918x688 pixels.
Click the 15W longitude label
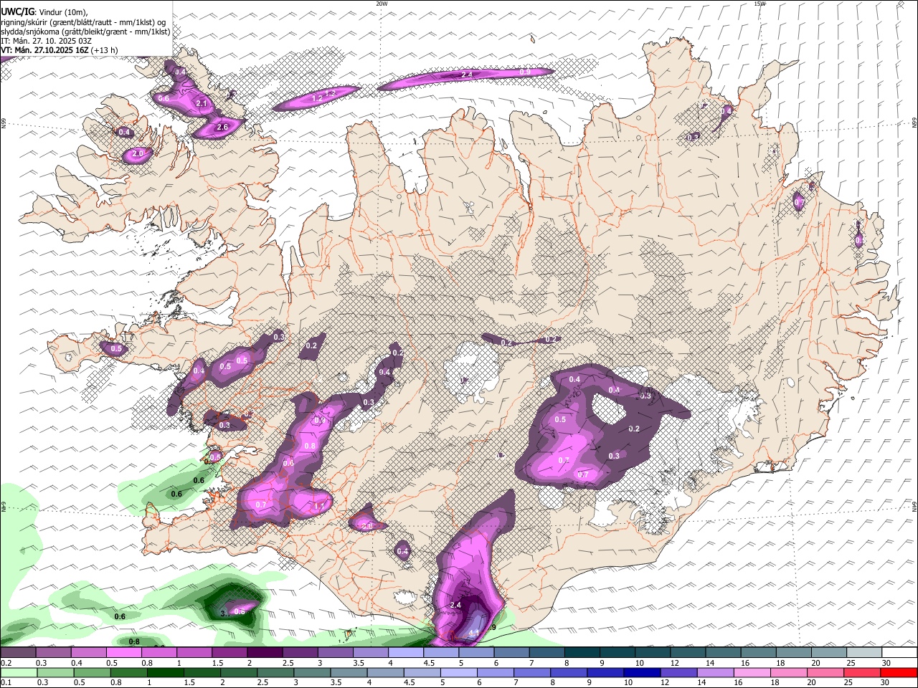pos(760,4)
